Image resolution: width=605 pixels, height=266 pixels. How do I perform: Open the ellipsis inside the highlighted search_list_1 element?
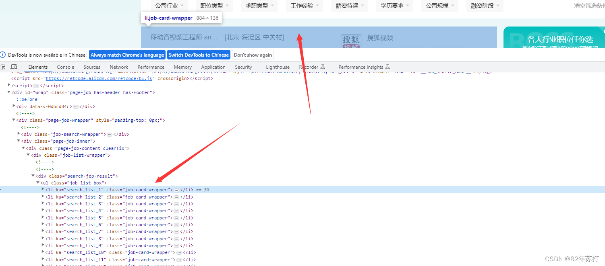click(x=176, y=189)
